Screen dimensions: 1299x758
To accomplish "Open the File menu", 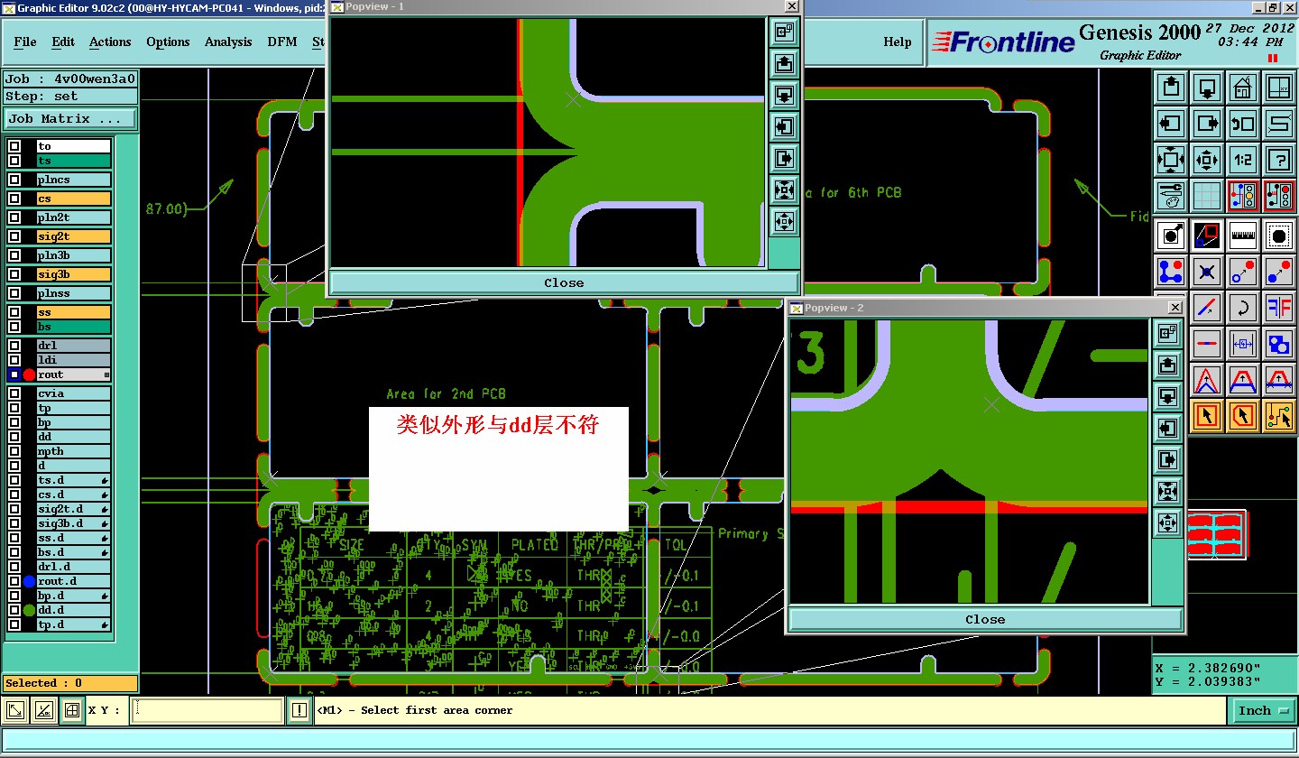I will 25,42.
